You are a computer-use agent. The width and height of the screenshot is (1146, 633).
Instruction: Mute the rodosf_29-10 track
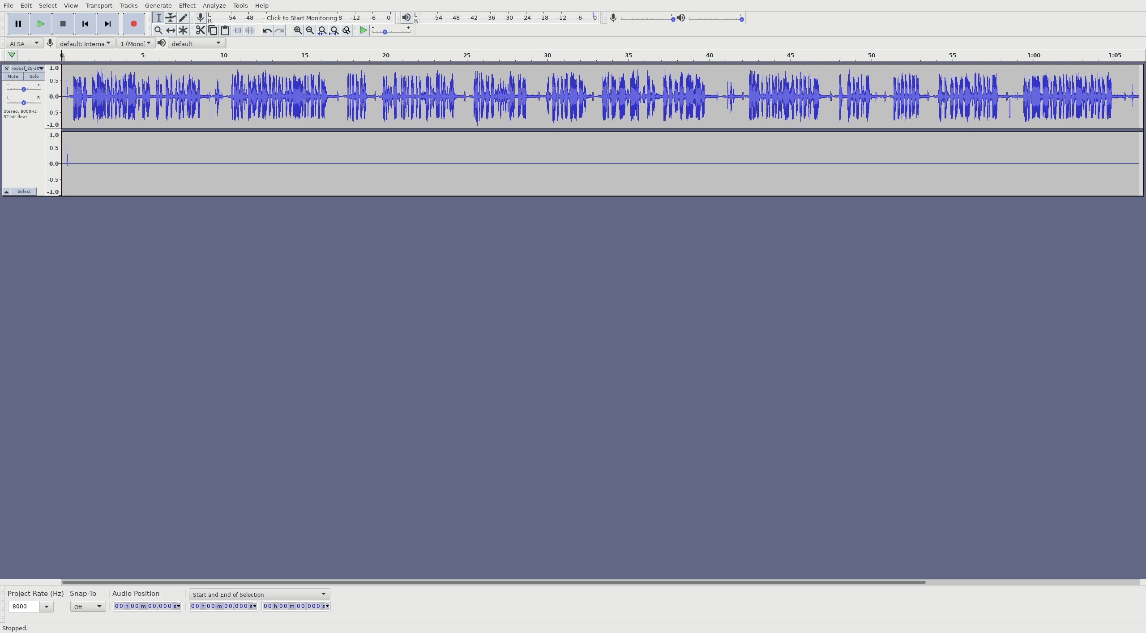coord(13,77)
